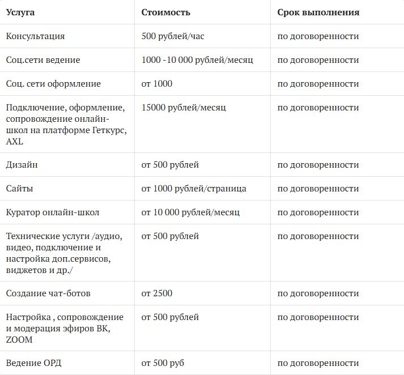Click the '15000 рублей/месяц' price cell
This screenshot has width=404, height=375.
[184, 108]
